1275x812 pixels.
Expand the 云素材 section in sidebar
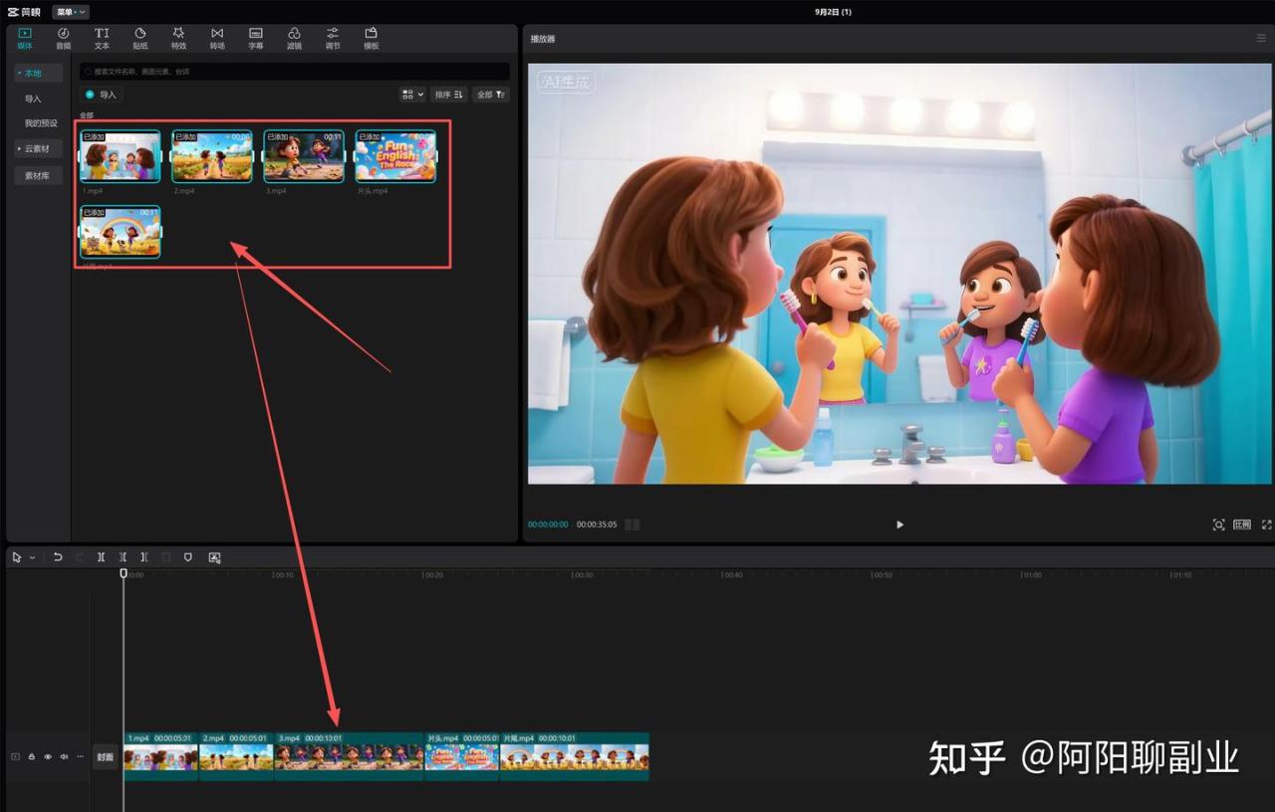[x=38, y=148]
